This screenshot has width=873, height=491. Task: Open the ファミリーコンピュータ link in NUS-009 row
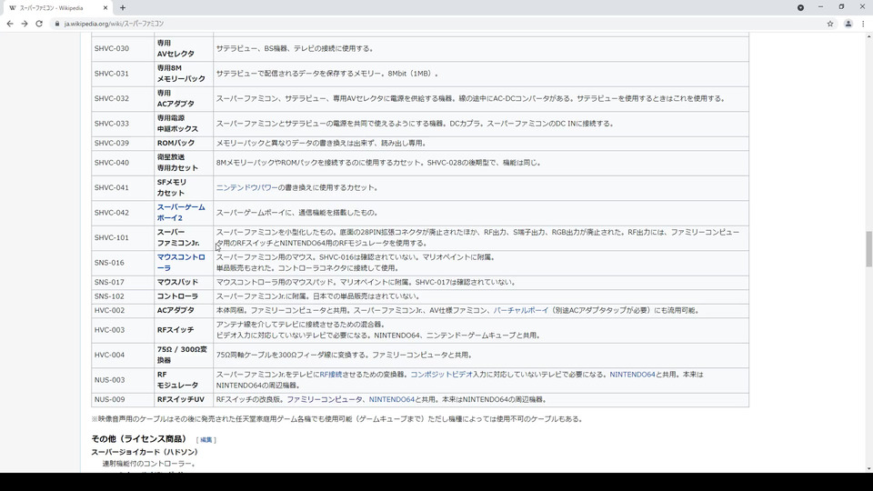[x=324, y=399]
